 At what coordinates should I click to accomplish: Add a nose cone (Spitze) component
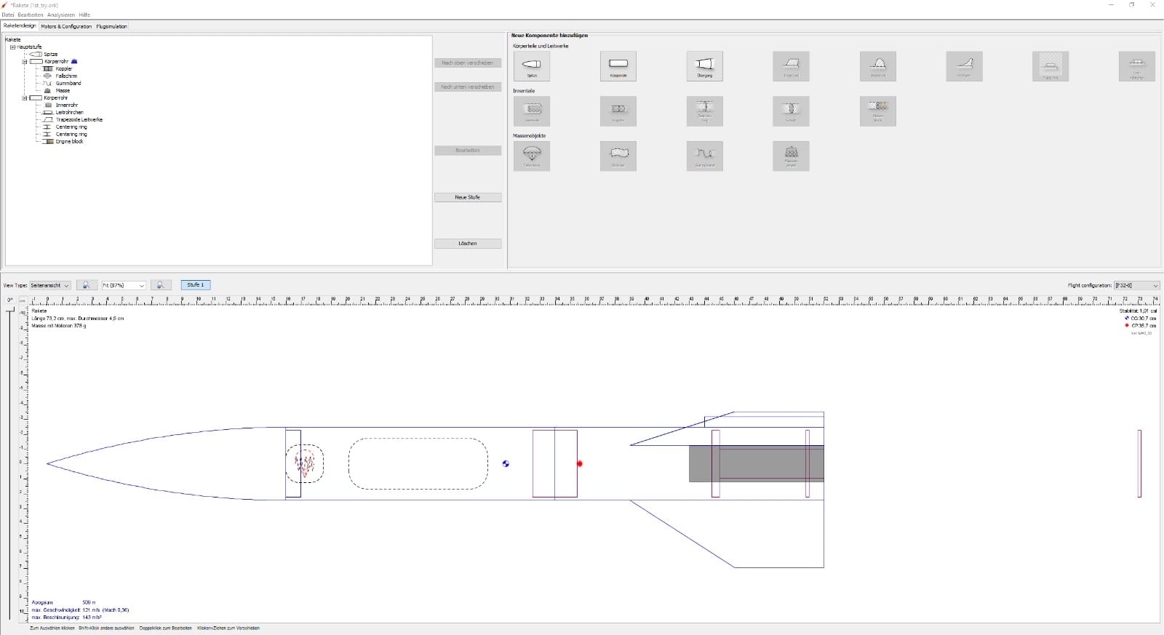coord(532,66)
